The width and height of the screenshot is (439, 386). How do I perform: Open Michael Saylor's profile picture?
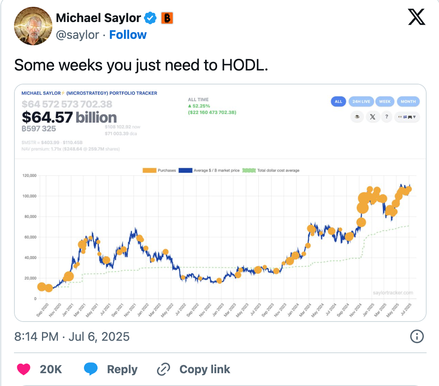(33, 26)
